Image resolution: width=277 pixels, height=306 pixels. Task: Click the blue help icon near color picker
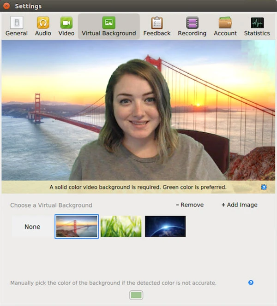(251, 282)
